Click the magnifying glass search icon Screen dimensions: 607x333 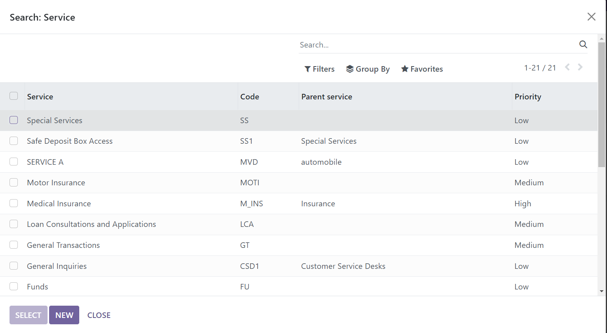click(x=583, y=44)
